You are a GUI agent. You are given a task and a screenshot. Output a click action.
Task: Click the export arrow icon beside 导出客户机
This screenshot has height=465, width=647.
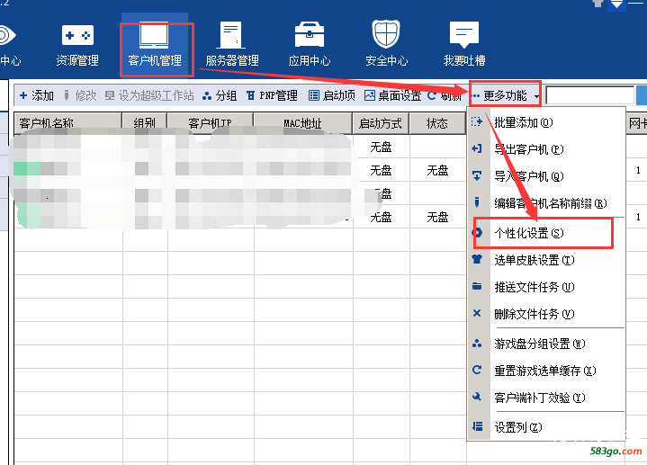click(x=477, y=148)
